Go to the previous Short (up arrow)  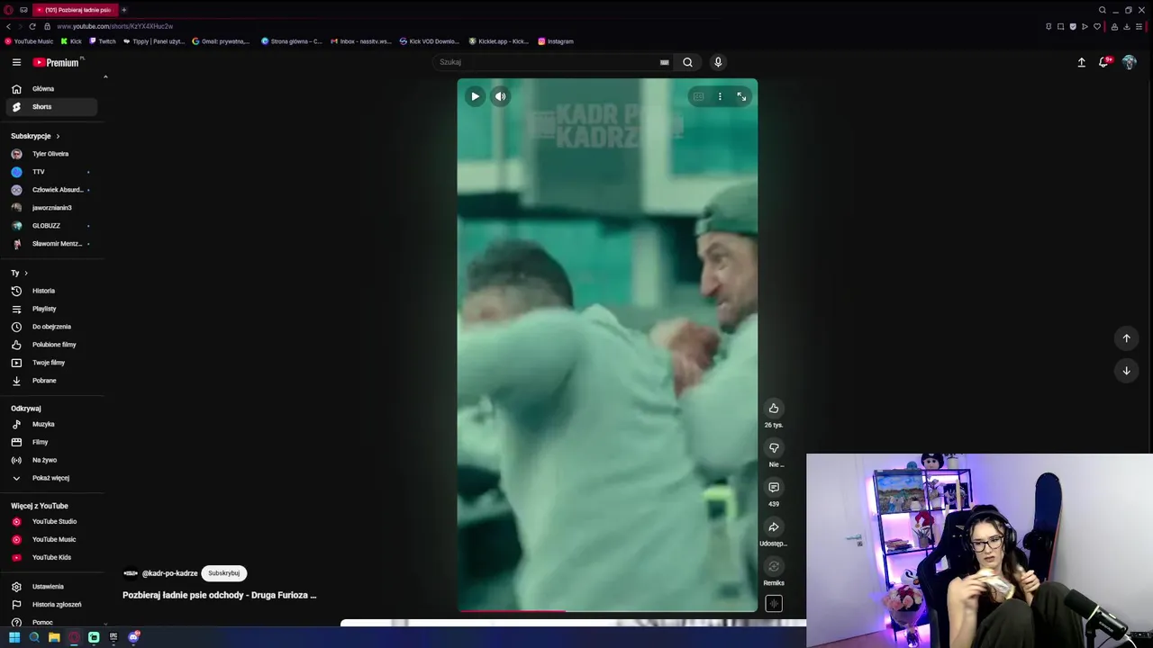point(1126,338)
